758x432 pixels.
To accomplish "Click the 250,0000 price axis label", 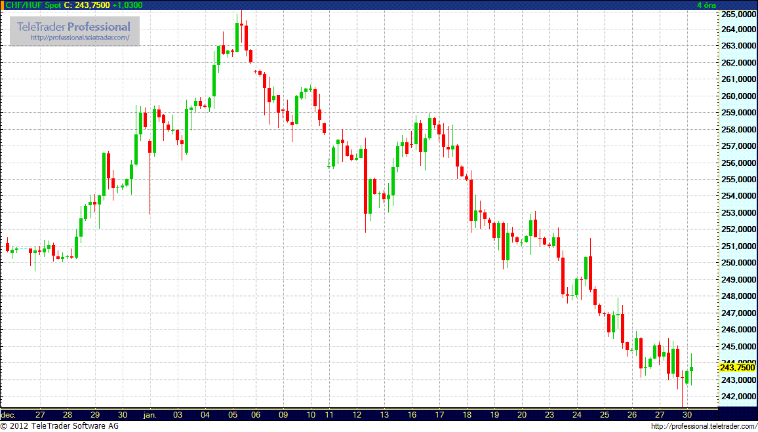I will click(739, 263).
